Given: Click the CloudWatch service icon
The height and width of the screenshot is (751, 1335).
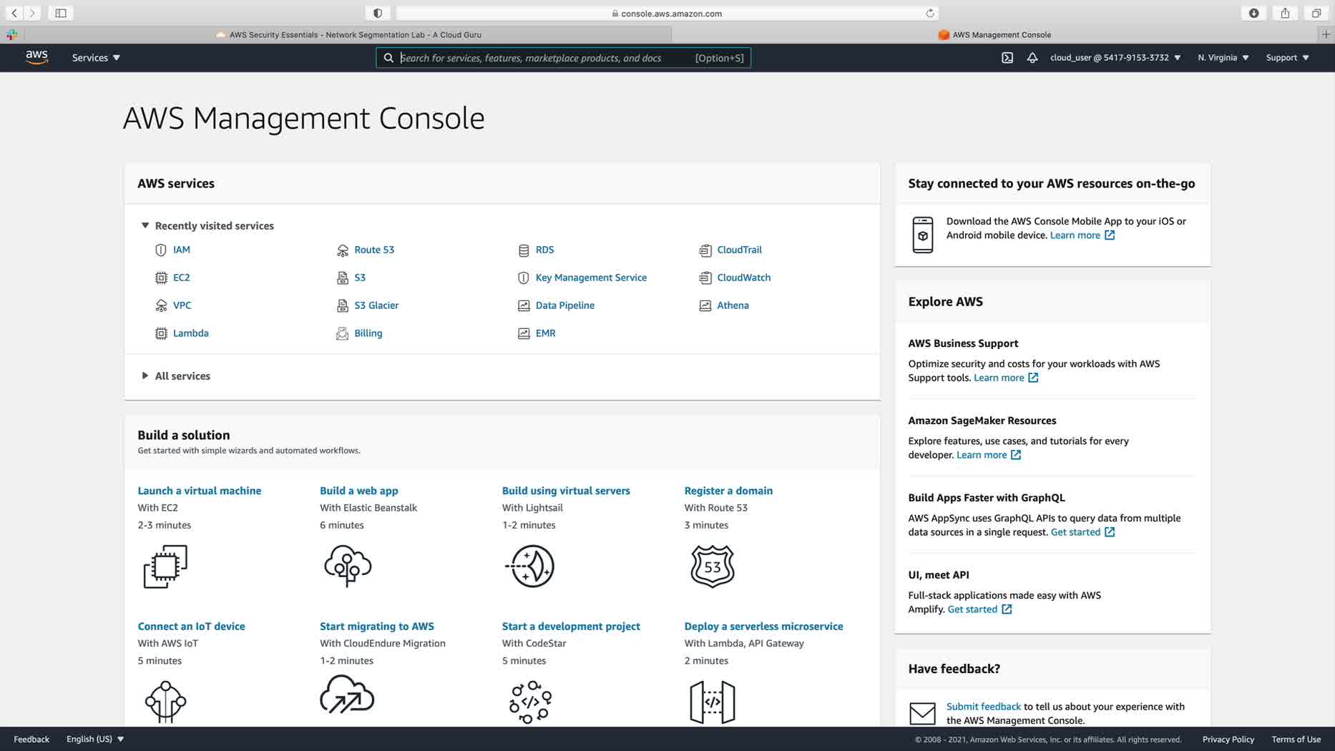Looking at the screenshot, I should (x=705, y=278).
